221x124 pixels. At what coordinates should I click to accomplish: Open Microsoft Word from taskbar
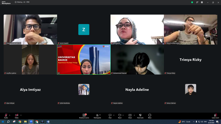[48, 122]
